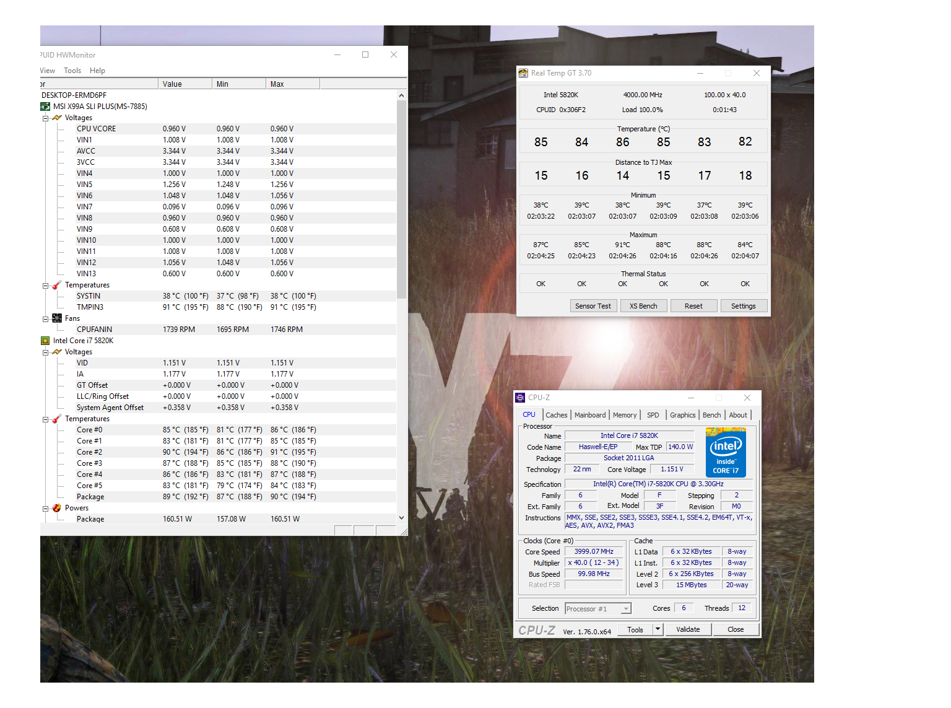951x708 pixels.
Task: Click the Max TDP 140.0 W field
Action: point(680,447)
